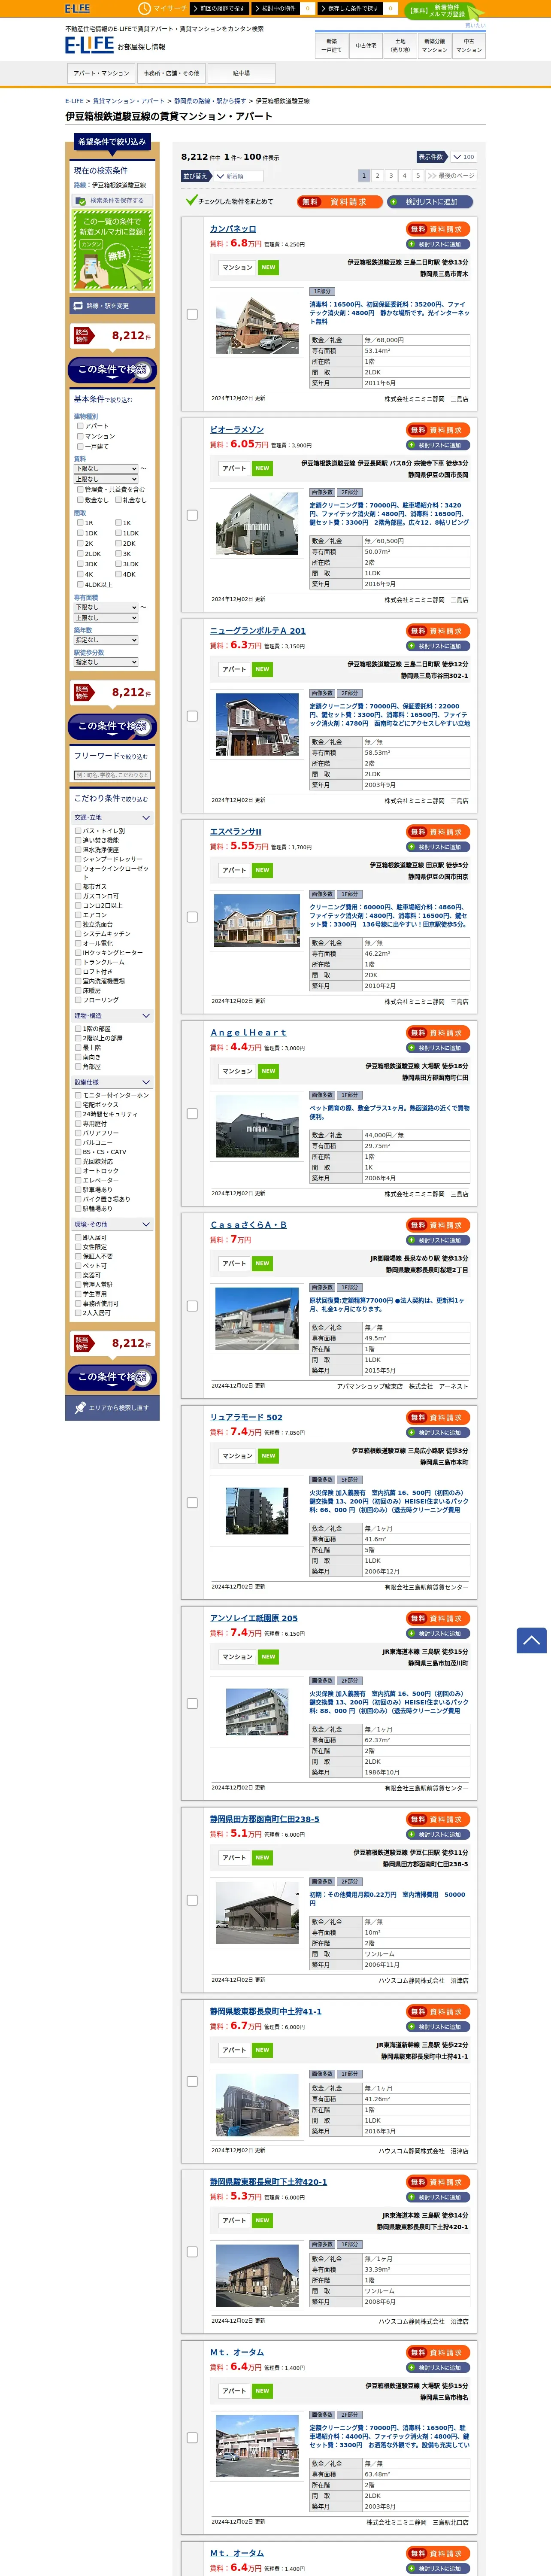Check 2LDK layout filter
This screenshot has width=551, height=2576.
[x=80, y=554]
